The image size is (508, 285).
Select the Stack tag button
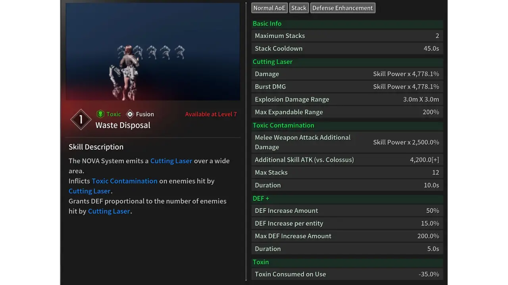pyautogui.click(x=299, y=8)
